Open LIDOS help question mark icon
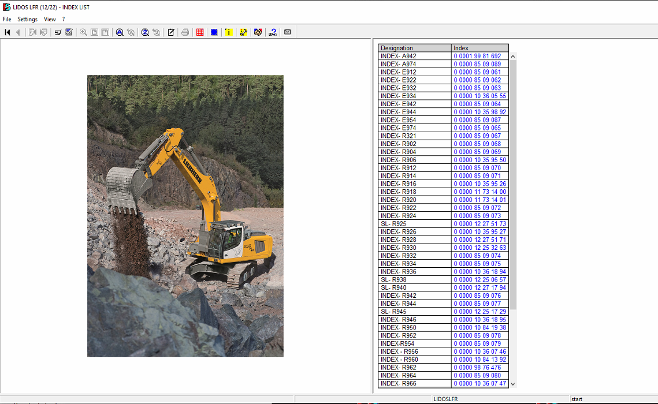This screenshot has height=404, width=658. 273,32
